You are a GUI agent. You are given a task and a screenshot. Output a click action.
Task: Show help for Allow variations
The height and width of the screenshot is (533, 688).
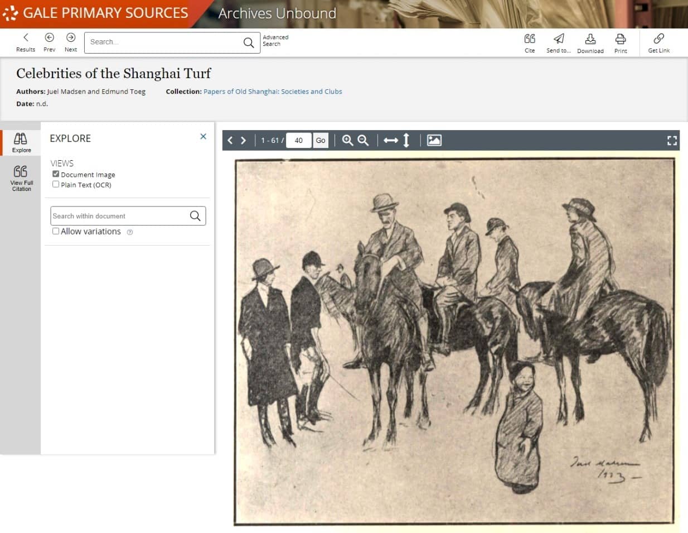pos(130,232)
